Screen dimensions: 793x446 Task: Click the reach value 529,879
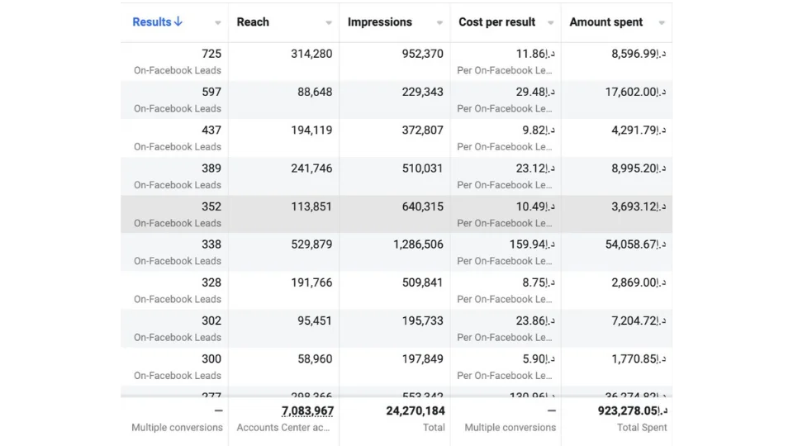pos(311,244)
